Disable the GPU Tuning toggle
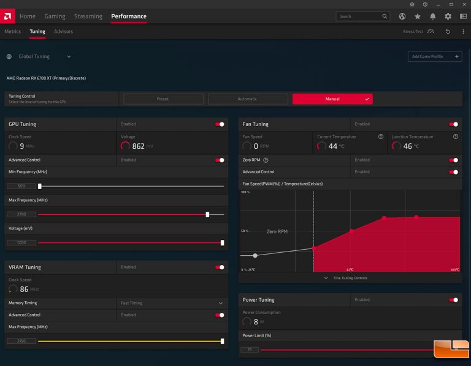The width and height of the screenshot is (471, 366). coord(220,124)
